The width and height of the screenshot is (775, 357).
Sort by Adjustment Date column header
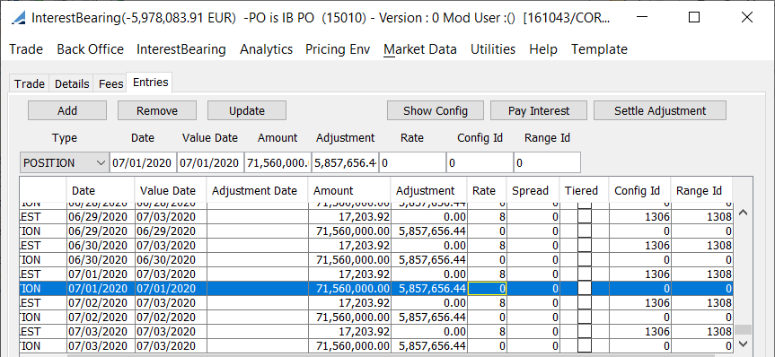tap(254, 190)
